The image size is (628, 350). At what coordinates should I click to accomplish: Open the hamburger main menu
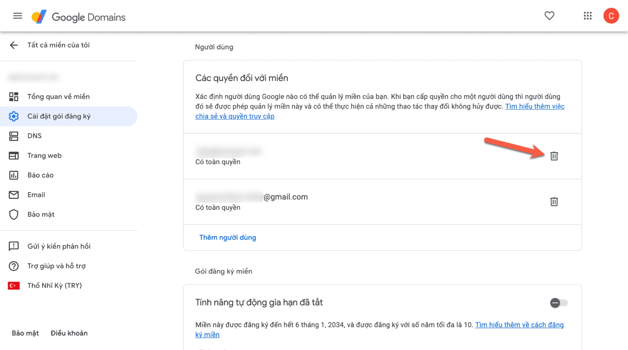17,16
